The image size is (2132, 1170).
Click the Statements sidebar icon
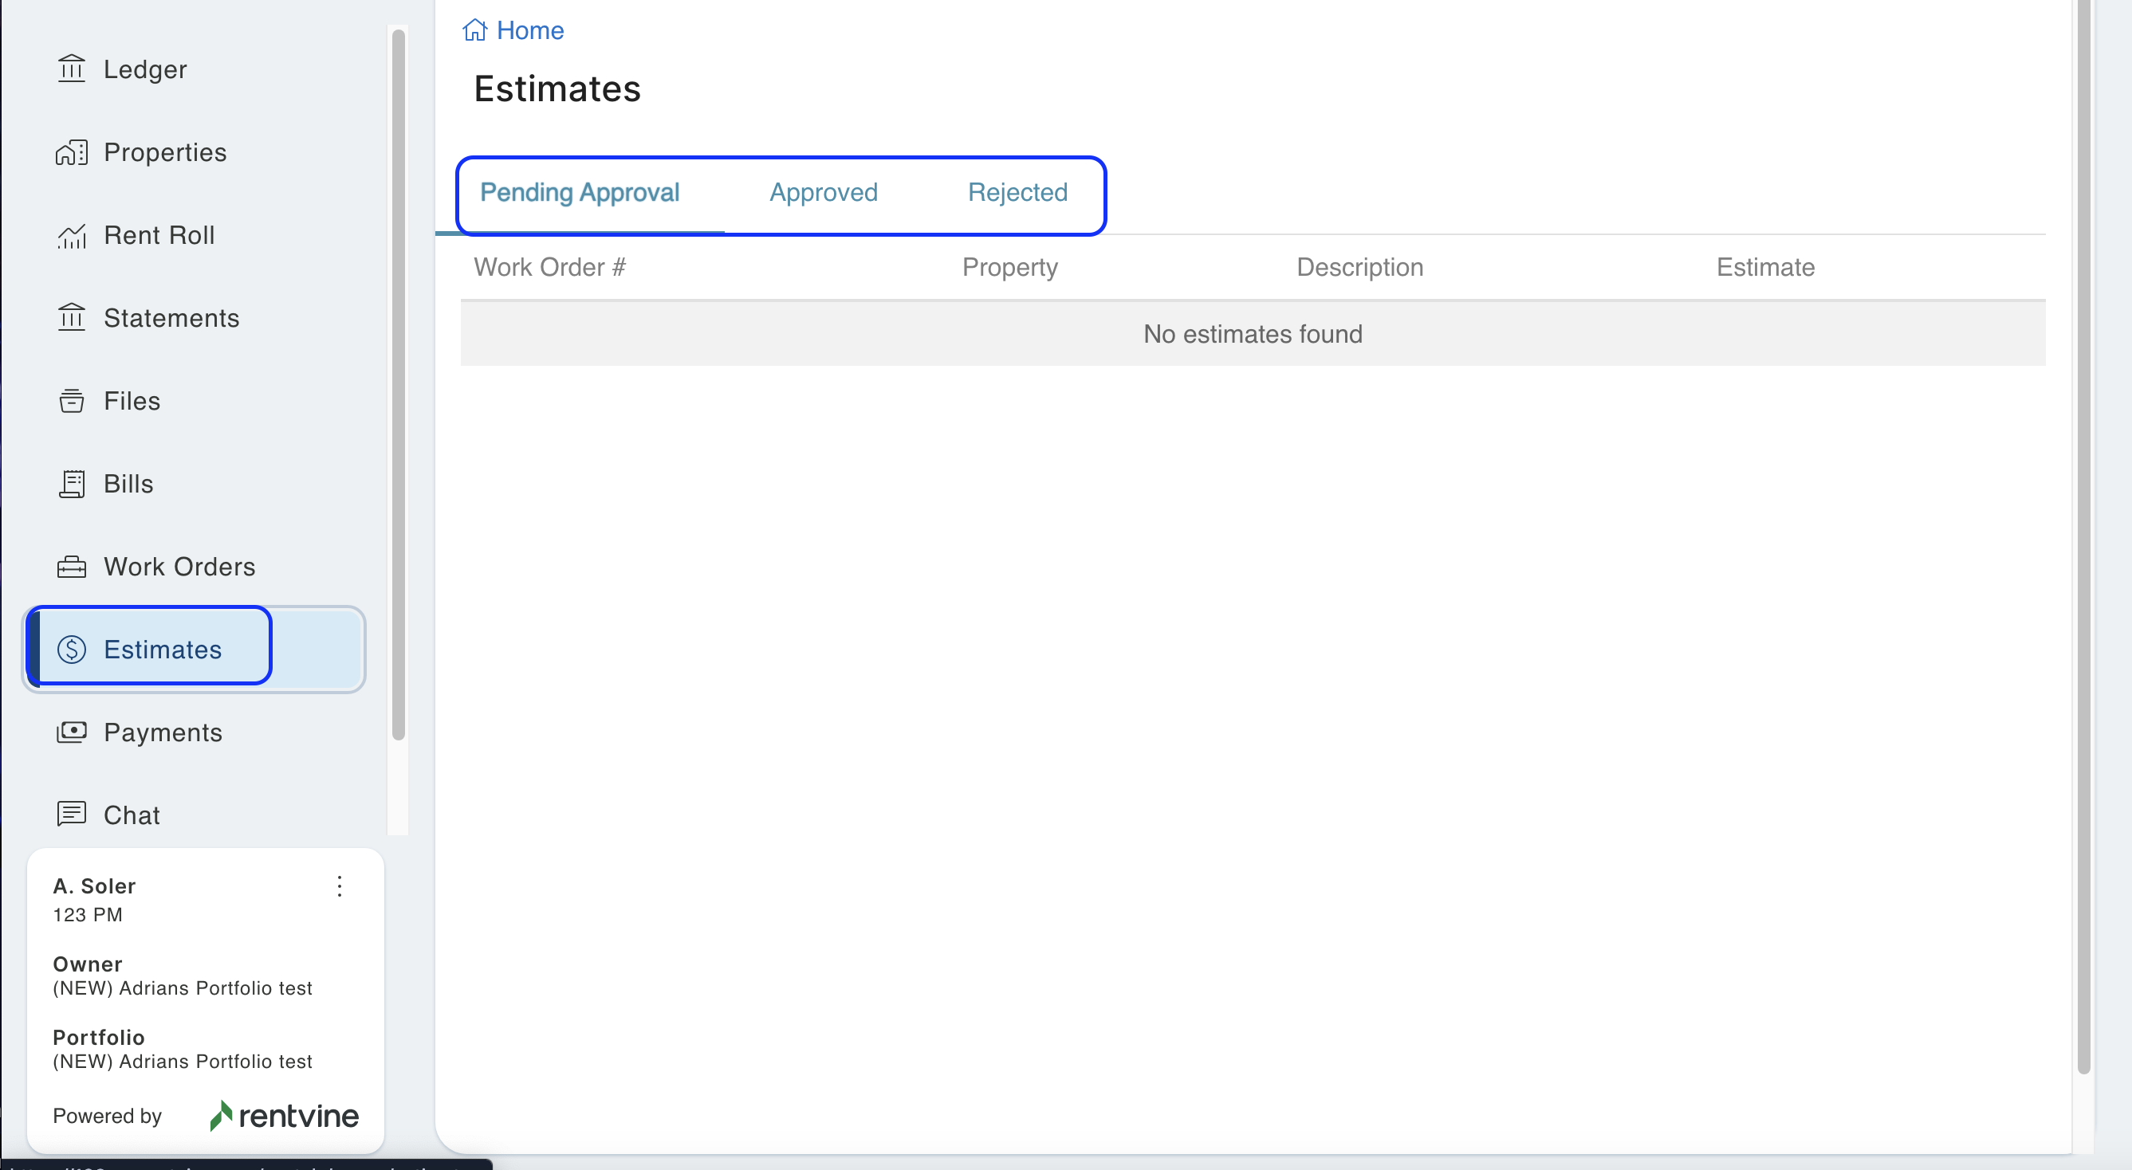pyautogui.click(x=71, y=318)
